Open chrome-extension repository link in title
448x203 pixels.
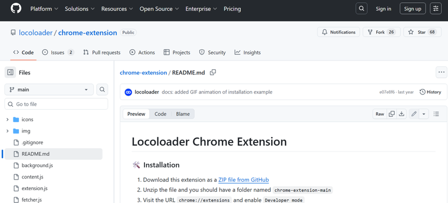pyautogui.click(x=88, y=32)
